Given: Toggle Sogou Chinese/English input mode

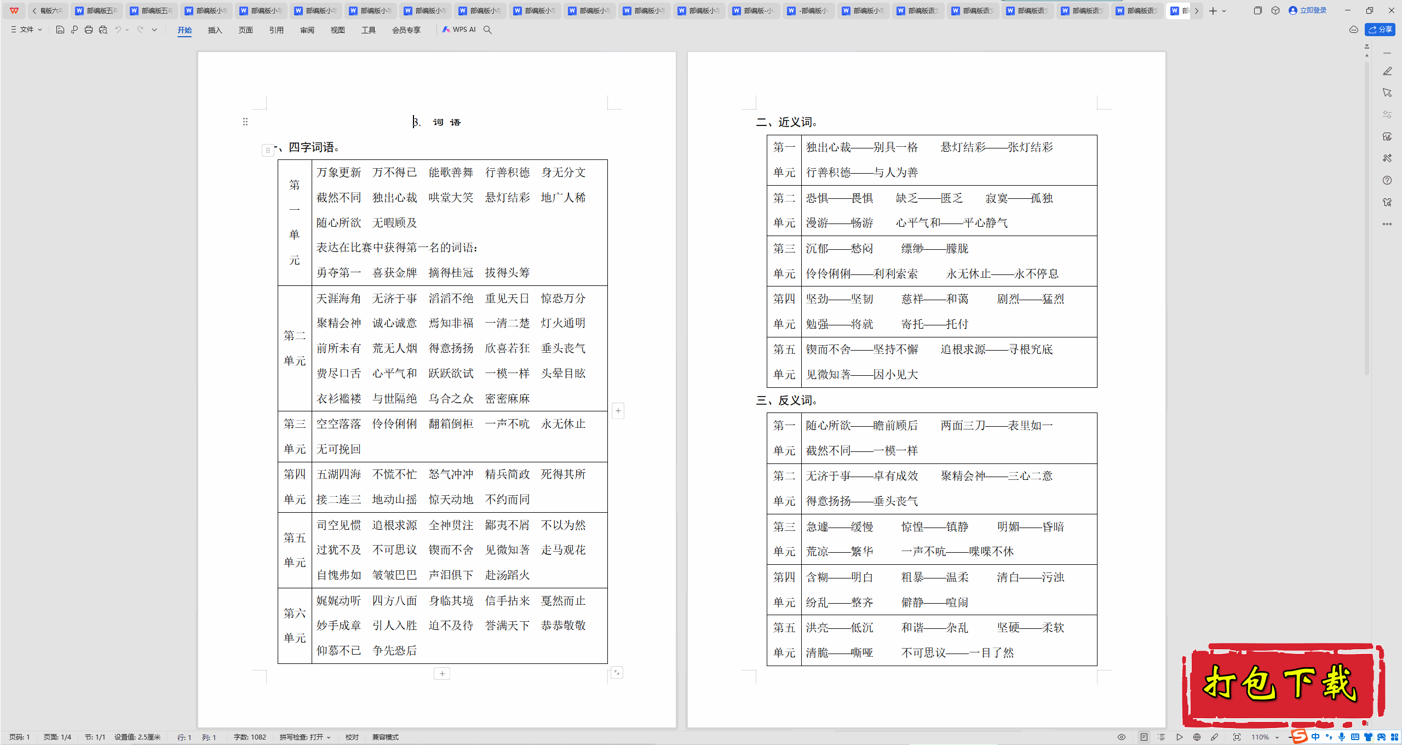Looking at the screenshot, I should coord(1315,737).
